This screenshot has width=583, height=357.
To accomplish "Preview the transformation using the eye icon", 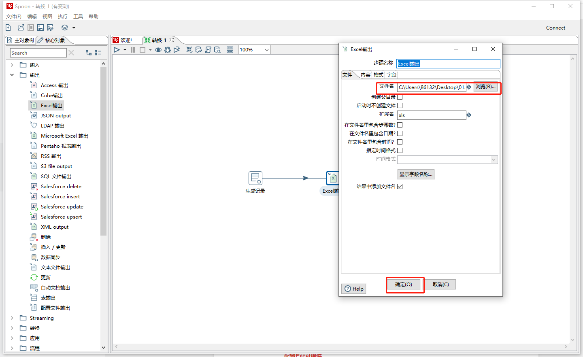I will pyautogui.click(x=158, y=49).
